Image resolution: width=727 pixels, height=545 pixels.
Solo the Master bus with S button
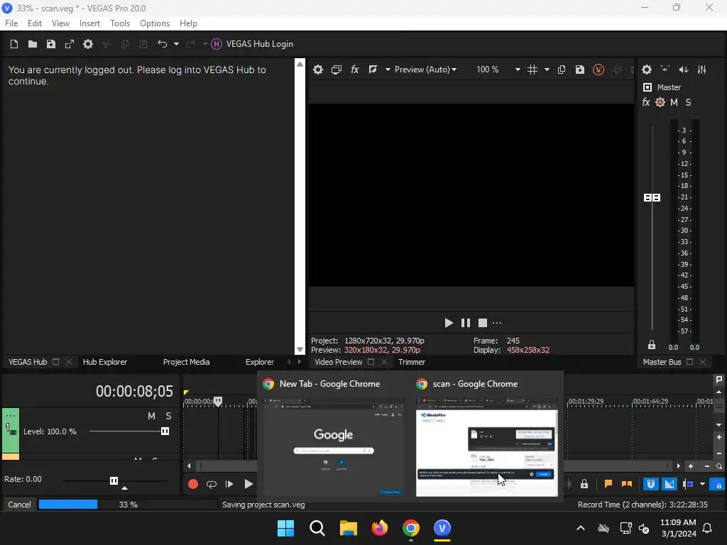click(x=688, y=102)
